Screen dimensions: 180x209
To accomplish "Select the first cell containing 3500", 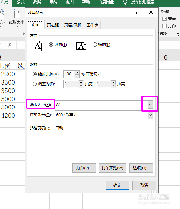I will coord(8,82).
